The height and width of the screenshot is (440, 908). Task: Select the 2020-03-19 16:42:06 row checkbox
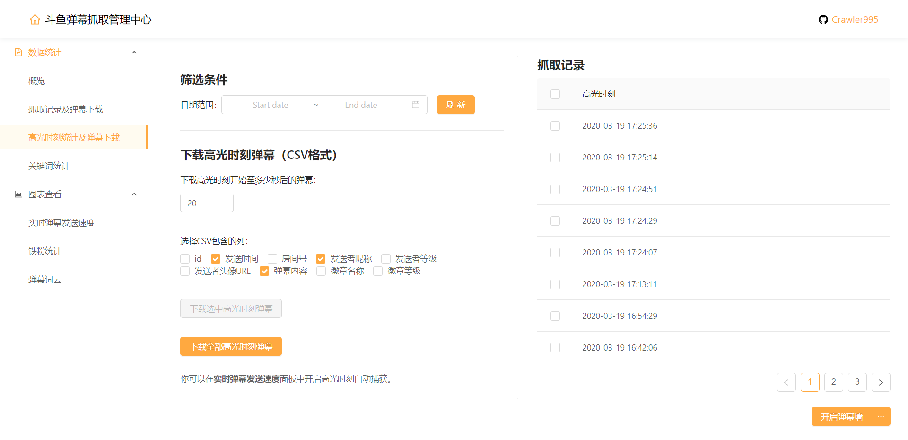click(555, 348)
